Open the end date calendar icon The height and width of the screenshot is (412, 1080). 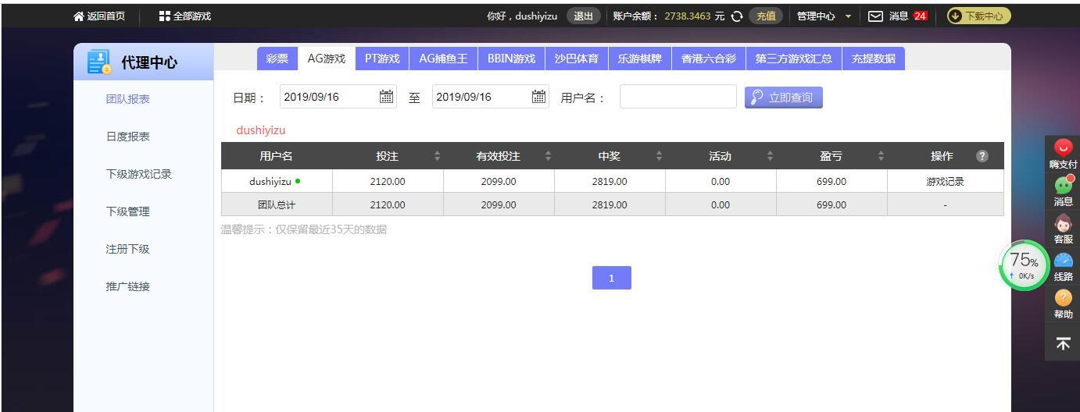pos(539,97)
